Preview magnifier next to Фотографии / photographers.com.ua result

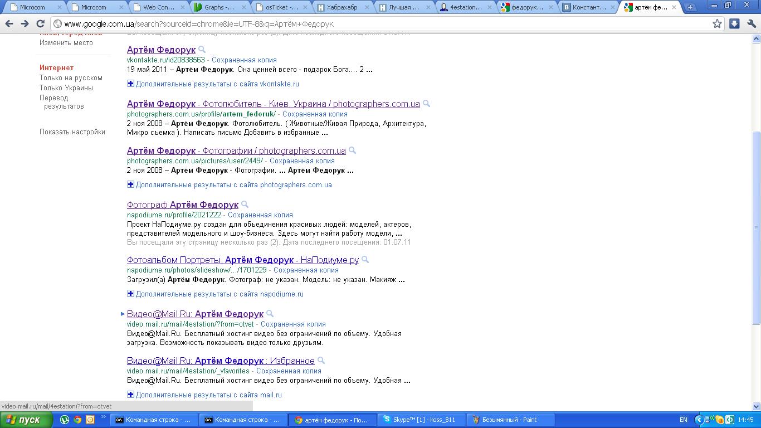point(352,150)
